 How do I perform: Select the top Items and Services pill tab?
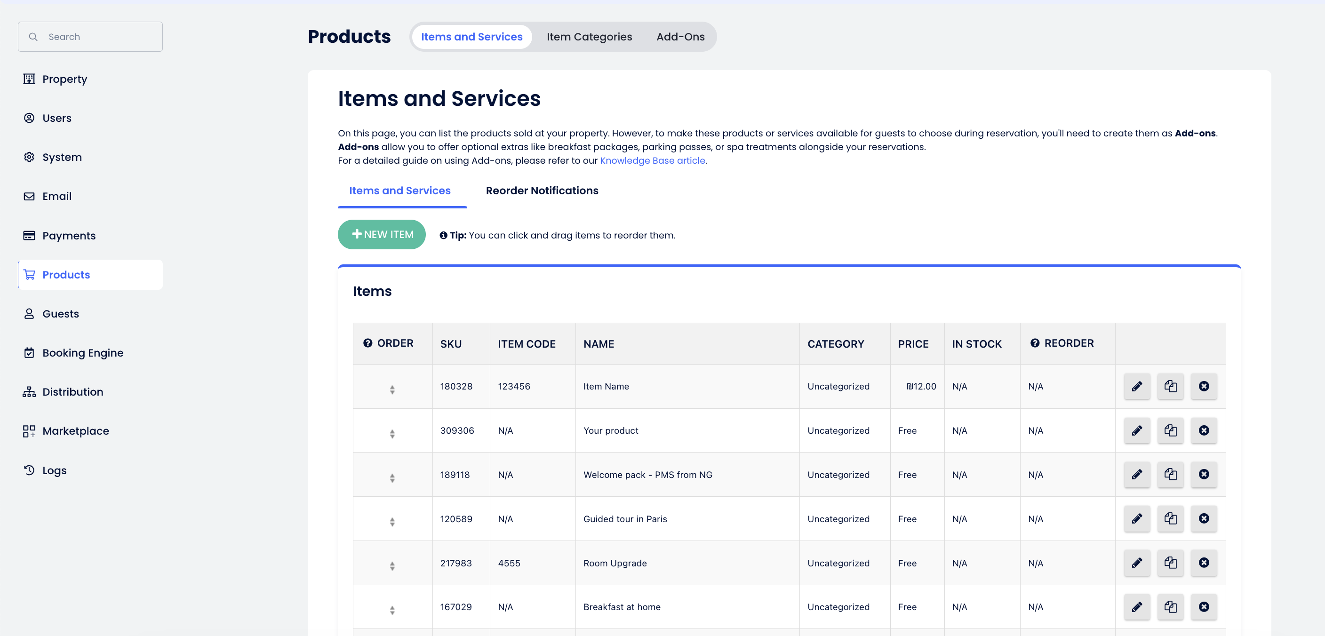[x=471, y=37]
